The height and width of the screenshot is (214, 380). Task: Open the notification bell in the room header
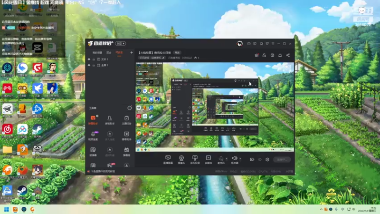click(280, 55)
